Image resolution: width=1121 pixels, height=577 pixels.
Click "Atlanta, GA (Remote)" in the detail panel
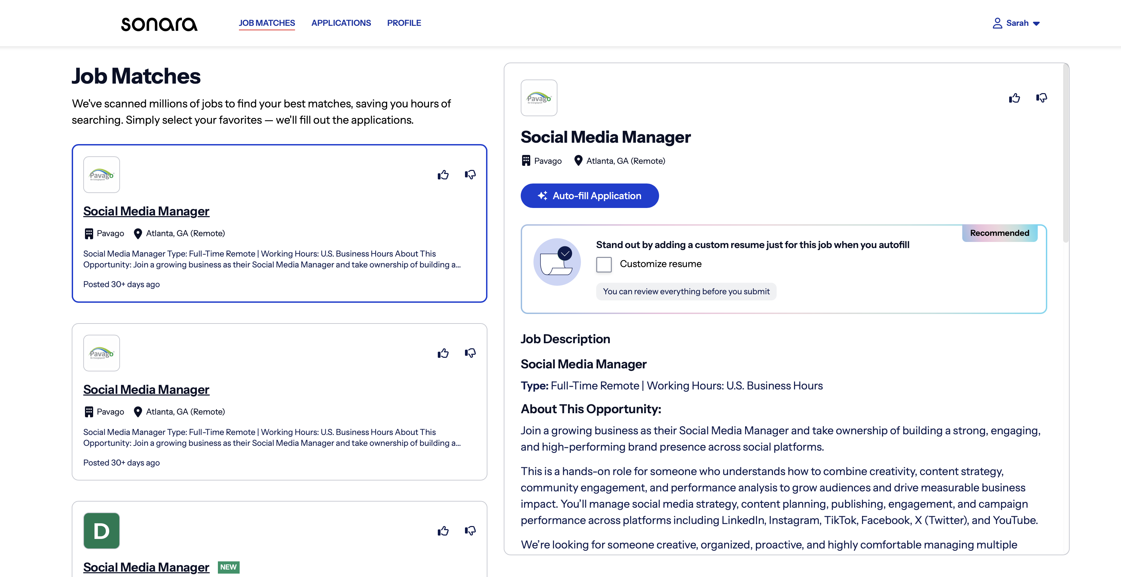(x=626, y=161)
